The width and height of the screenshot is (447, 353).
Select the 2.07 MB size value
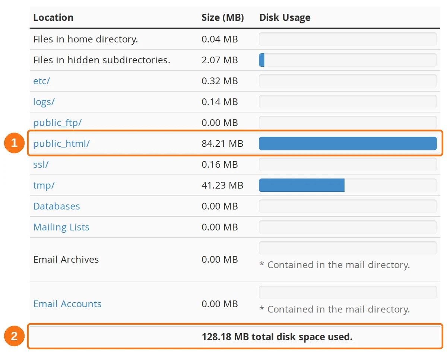220,60
